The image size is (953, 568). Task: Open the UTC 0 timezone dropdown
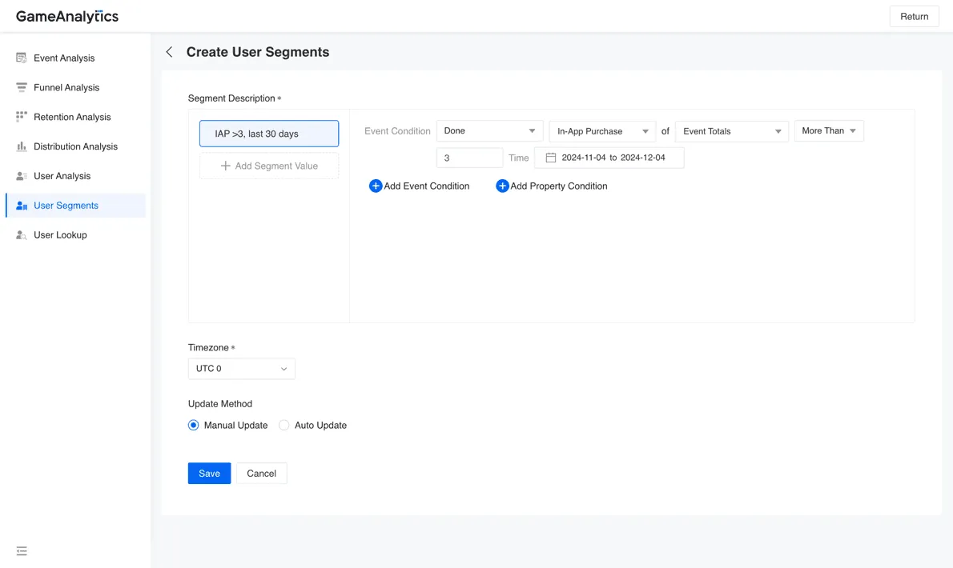pos(241,368)
